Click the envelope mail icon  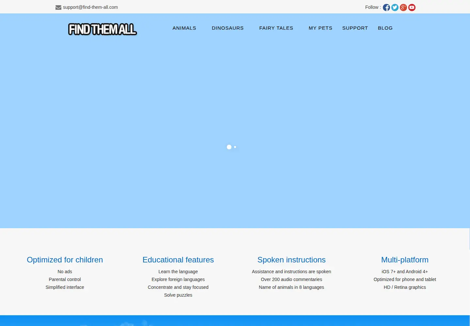(58, 7)
